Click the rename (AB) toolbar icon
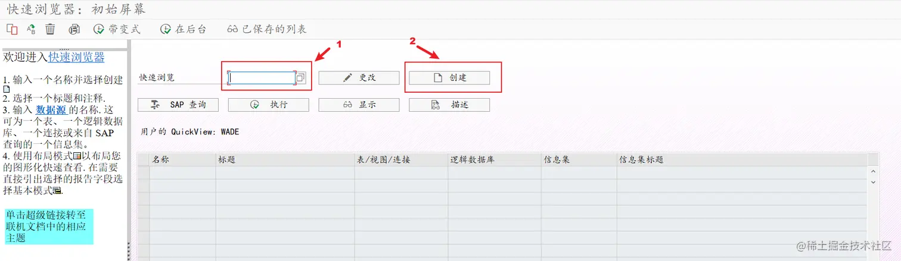Screen dimensions: 901x261 click(31, 29)
